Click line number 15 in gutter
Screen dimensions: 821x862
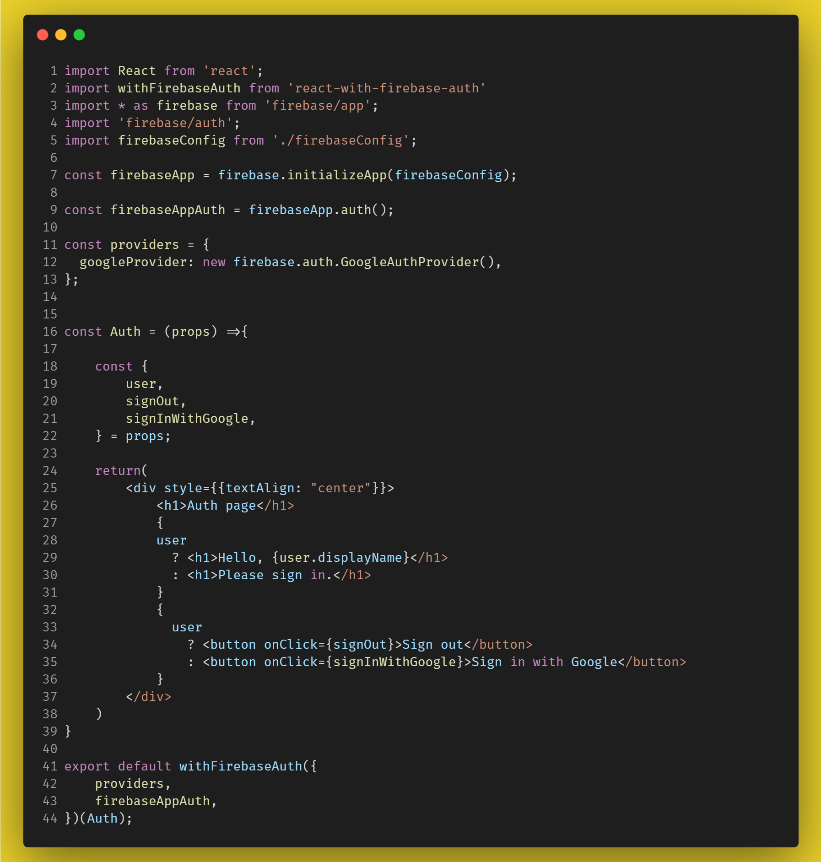click(x=50, y=314)
